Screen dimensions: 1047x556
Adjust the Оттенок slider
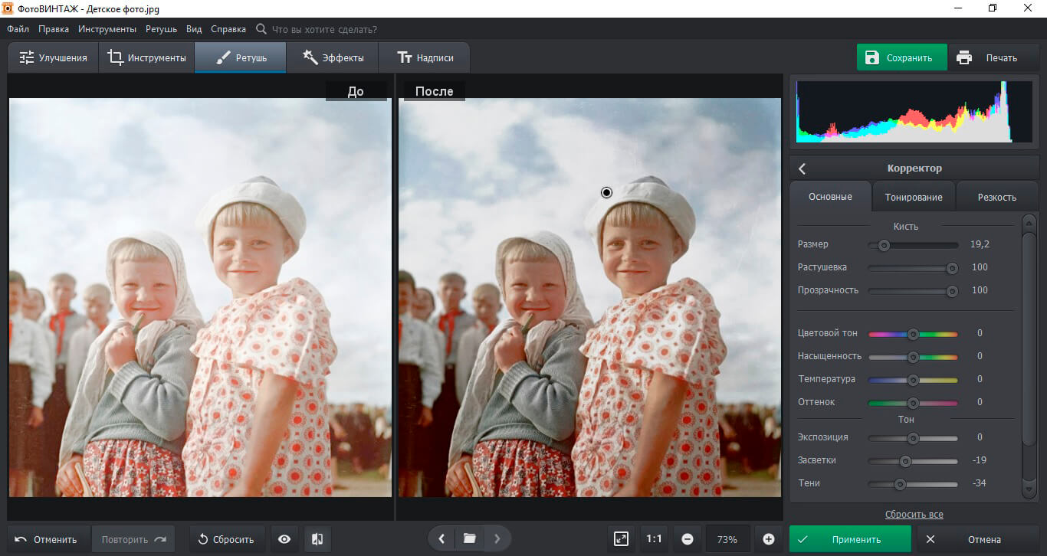click(913, 403)
